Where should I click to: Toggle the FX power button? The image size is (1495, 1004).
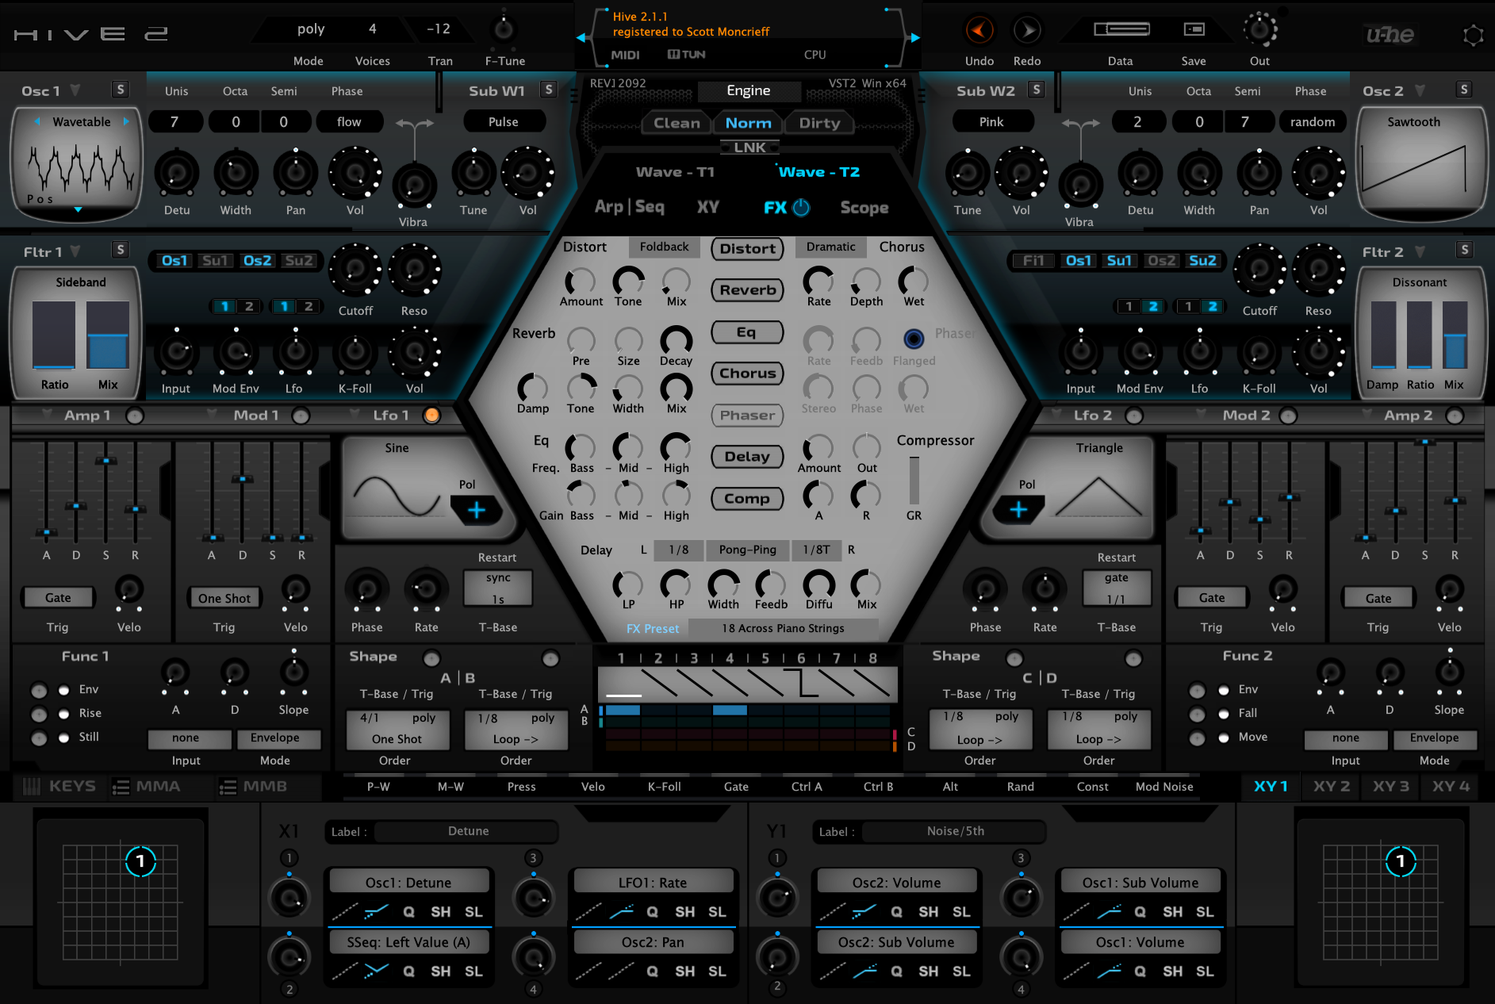coord(802,208)
